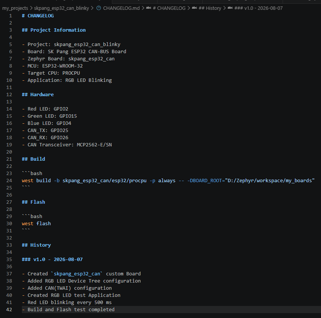
Task: Click the 'west build' command text
Action: click(37, 181)
